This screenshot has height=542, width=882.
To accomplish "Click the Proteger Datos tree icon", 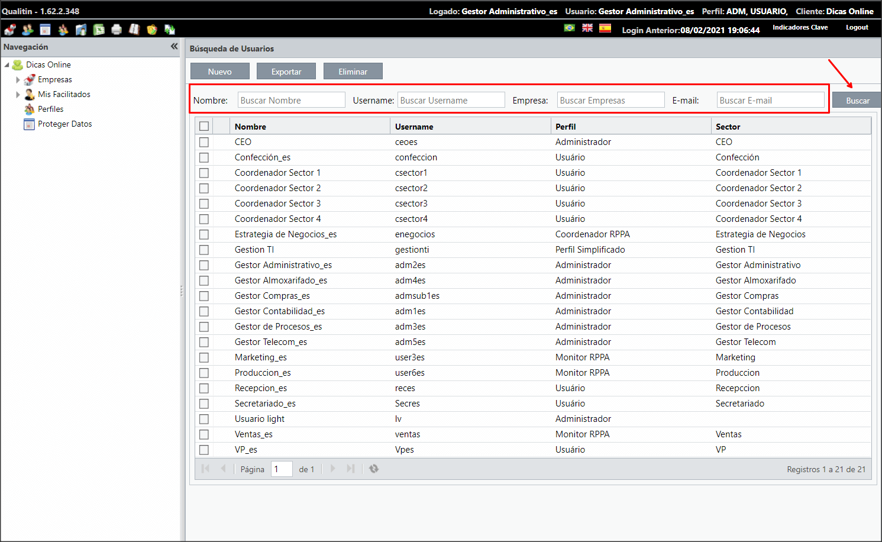I will (30, 124).
